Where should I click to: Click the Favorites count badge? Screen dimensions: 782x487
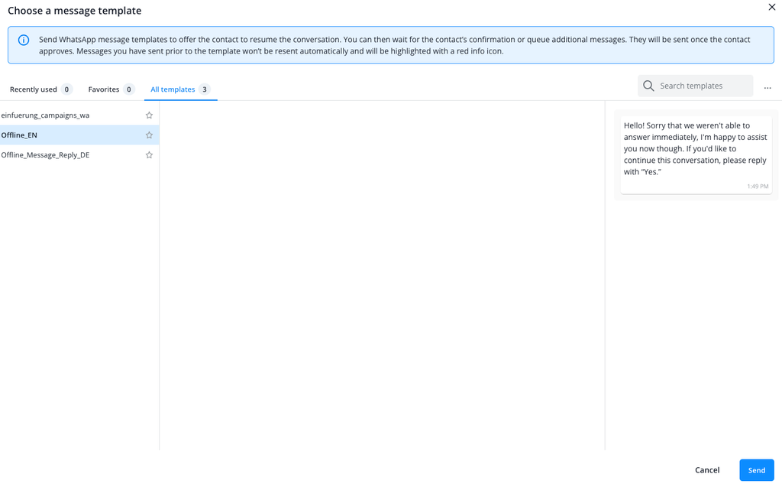pyautogui.click(x=128, y=89)
